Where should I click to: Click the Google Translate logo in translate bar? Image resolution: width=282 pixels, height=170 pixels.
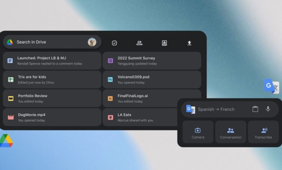pos(191,109)
